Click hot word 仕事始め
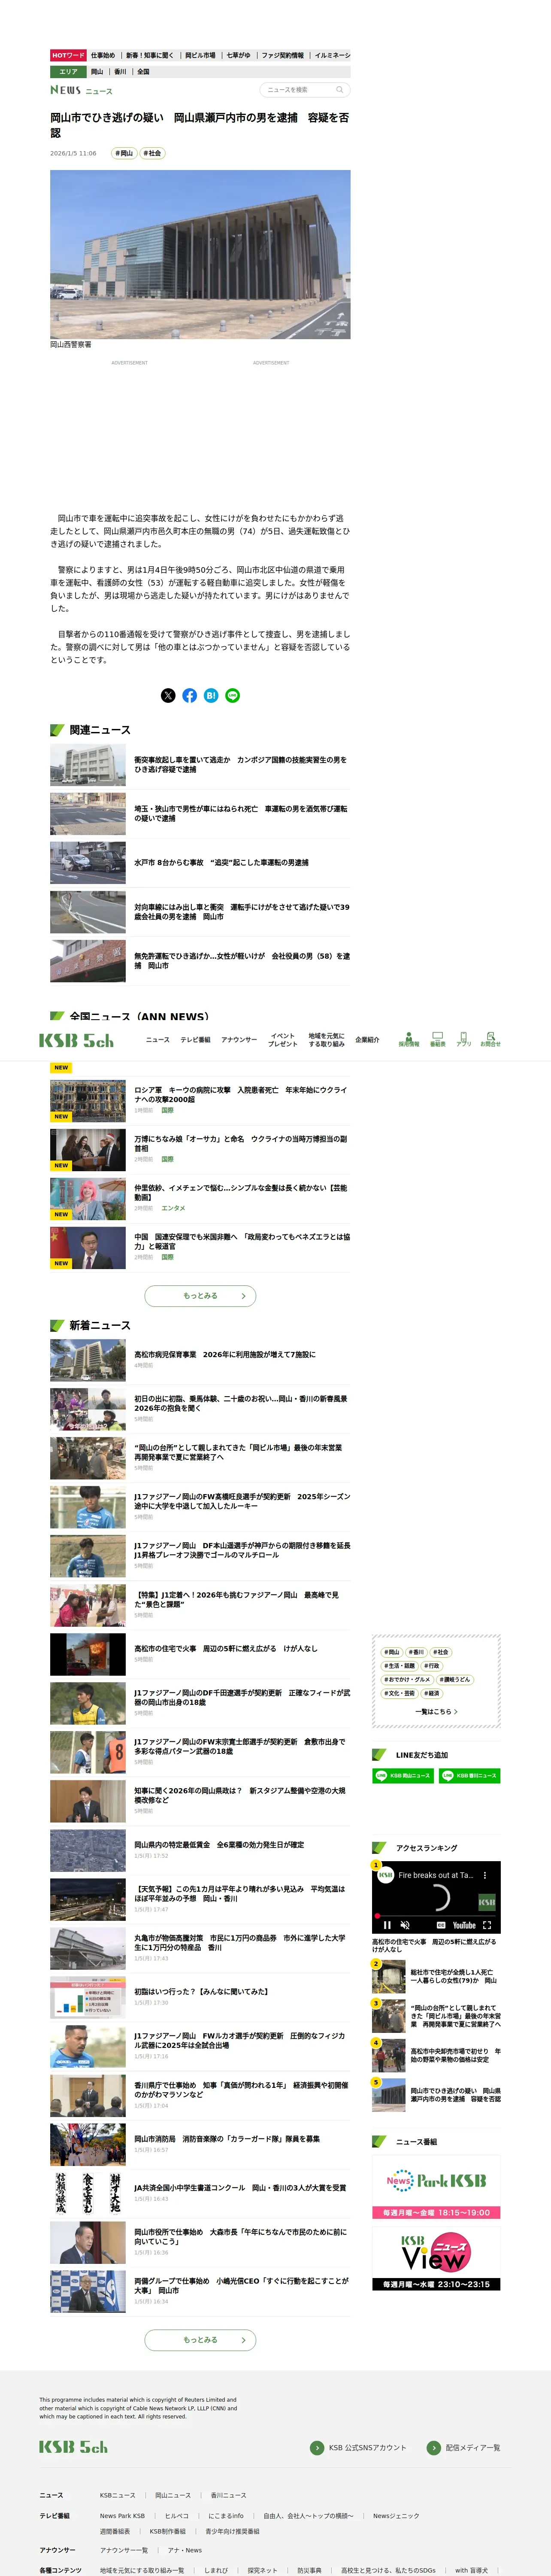 coord(103,56)
